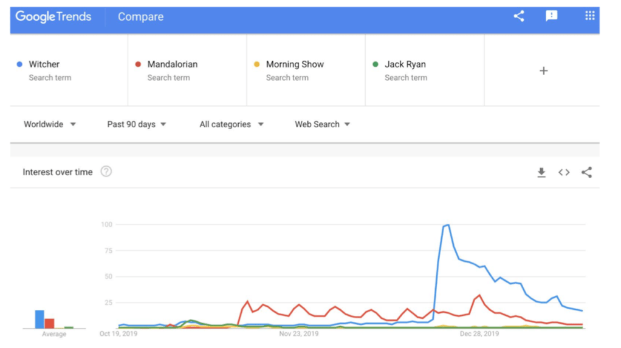Click the blue Witcher average bar
This screenshot has height=348, width=621.
click(x=39, y=320)
